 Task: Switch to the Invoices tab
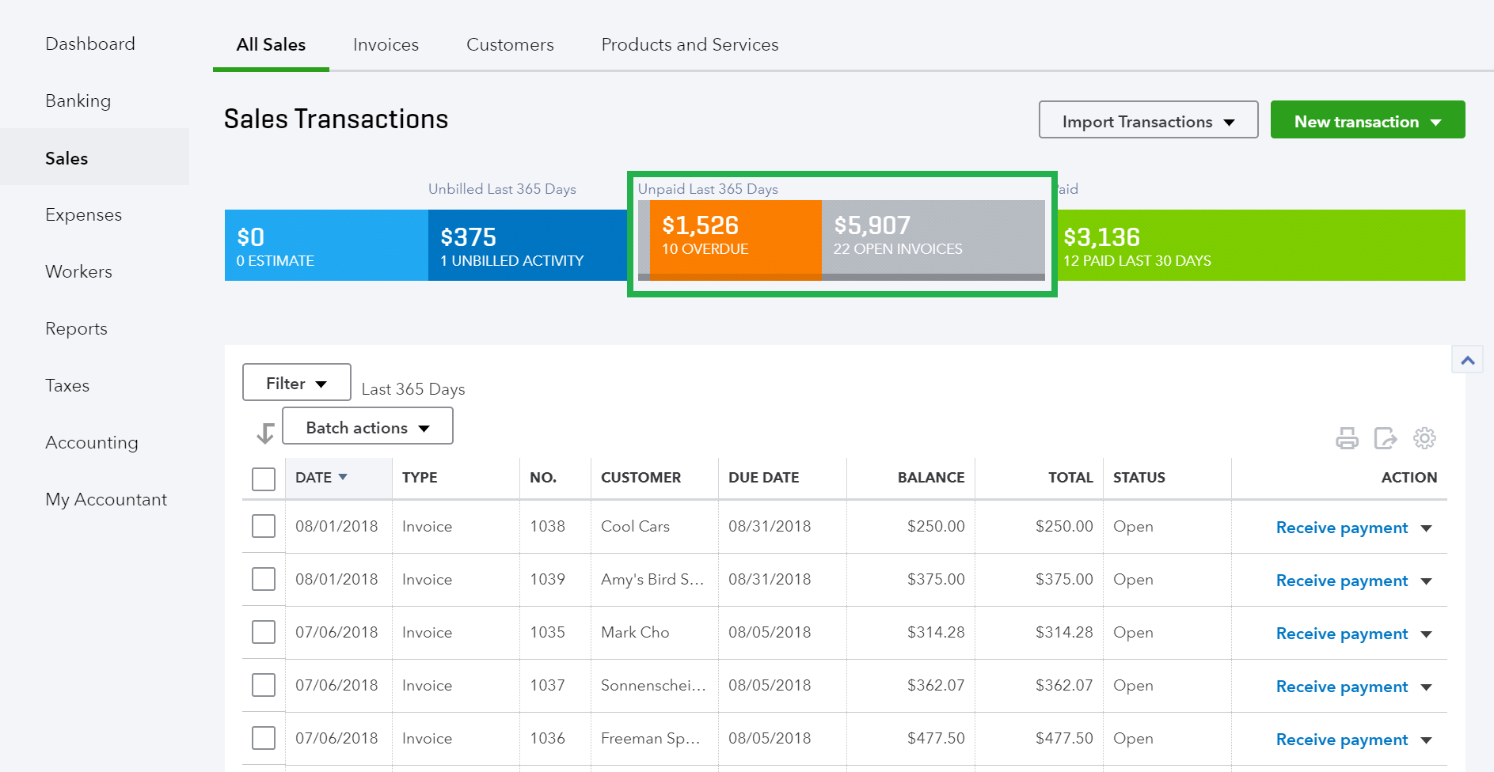[x=386, y=45]
